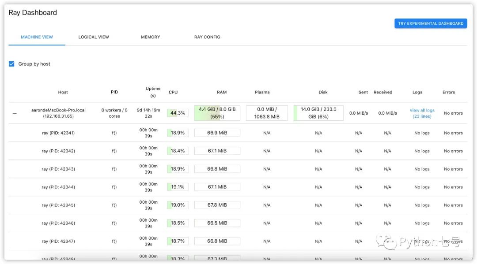Click Try Experimental Dashboard button
Viewport: 477px width, 264px height.
(x=430, y=23)
